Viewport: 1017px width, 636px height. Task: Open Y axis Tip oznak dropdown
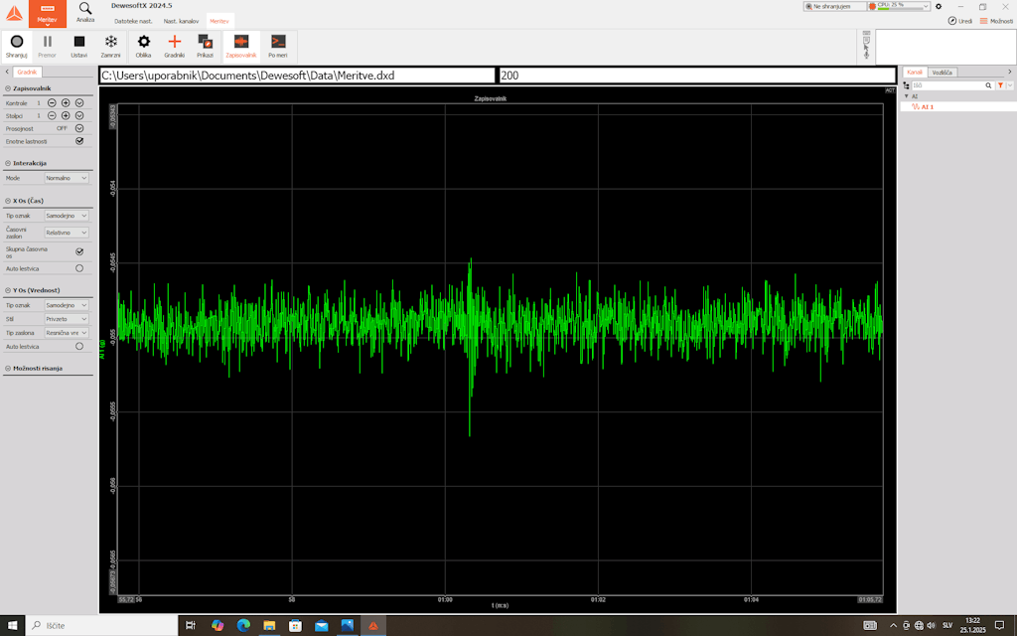point(67,305)
